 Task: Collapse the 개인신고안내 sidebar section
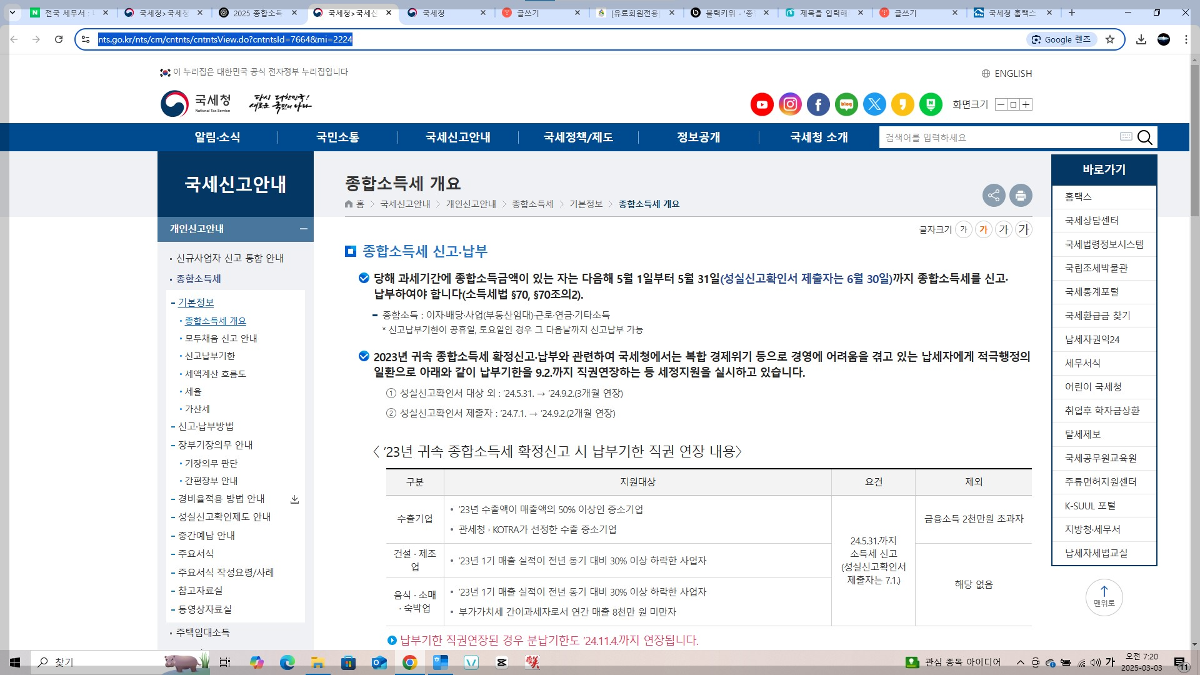coord(303,229)
